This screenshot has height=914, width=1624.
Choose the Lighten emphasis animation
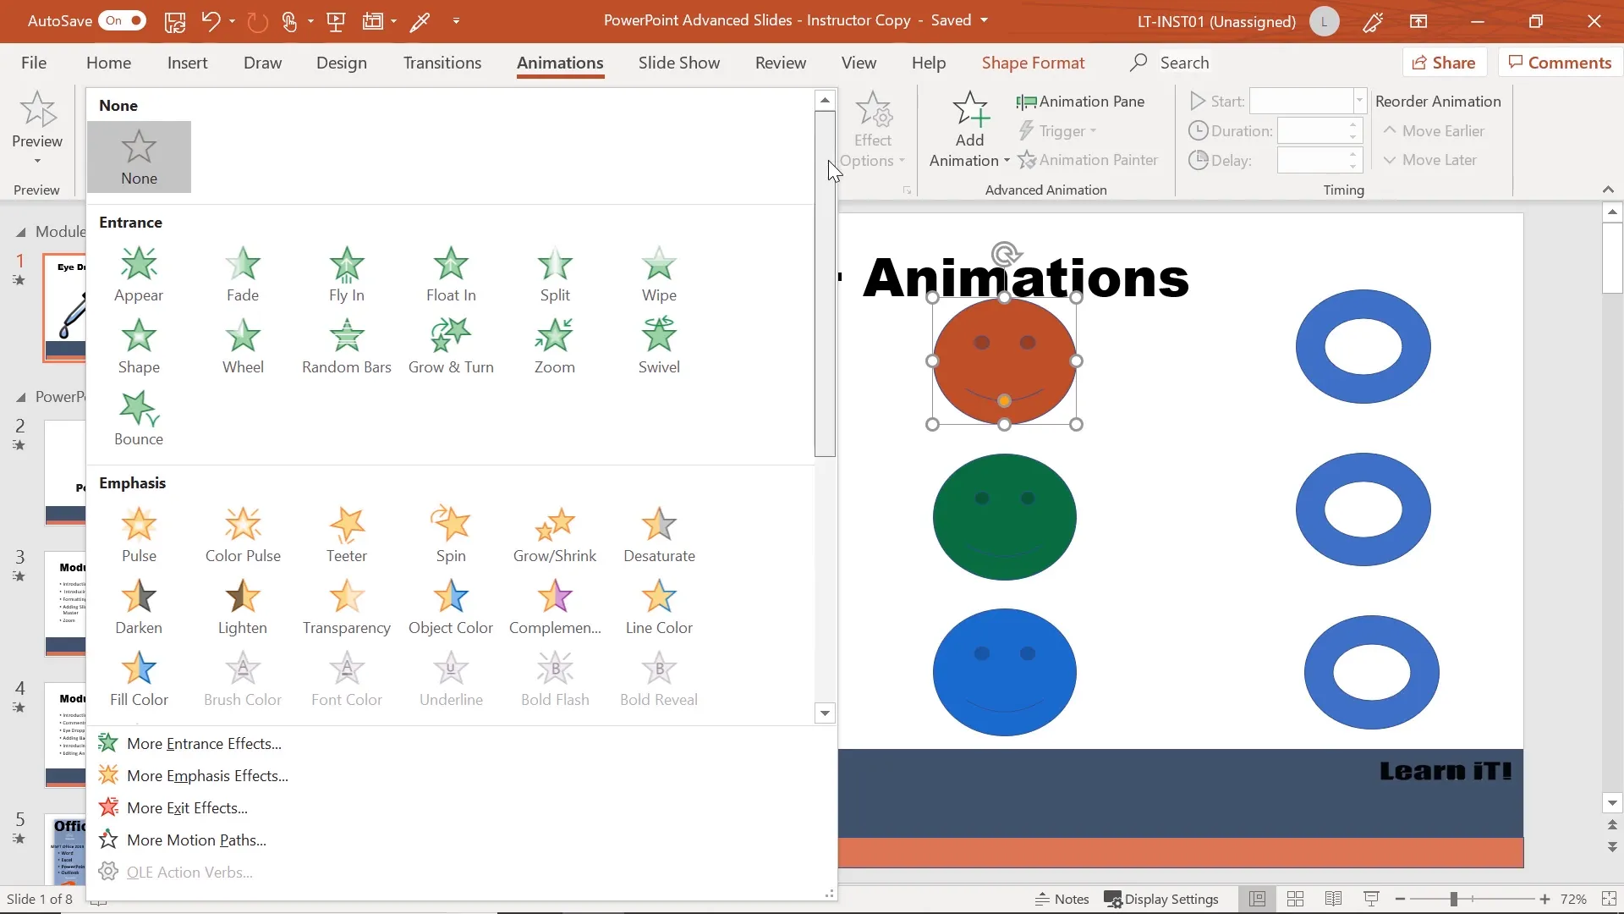(x=243, y=608)
